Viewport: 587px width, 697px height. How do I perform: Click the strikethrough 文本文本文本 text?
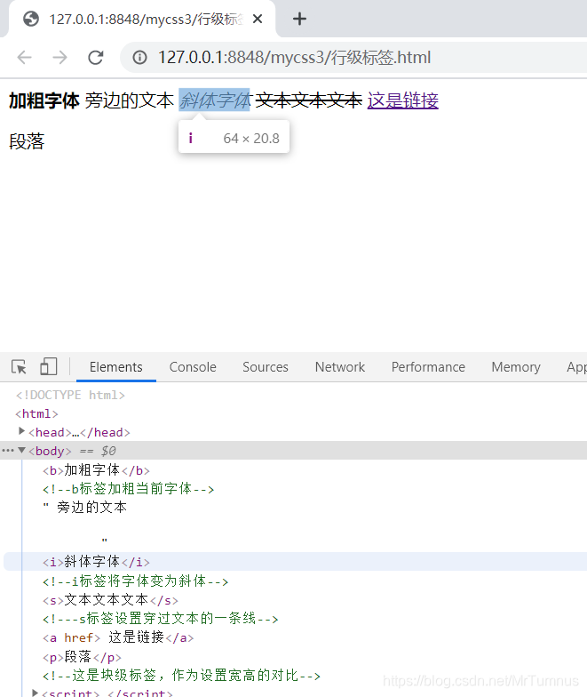tap(309, 100)
